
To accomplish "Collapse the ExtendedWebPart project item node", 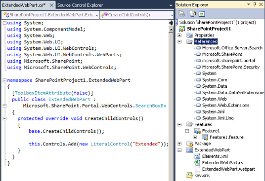I will [179, 150].
